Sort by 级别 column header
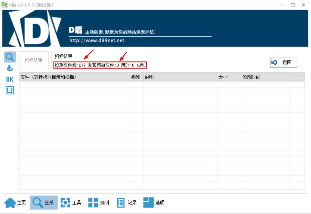The height and width of the screenshot is (214, 311). tap(137, 77)
